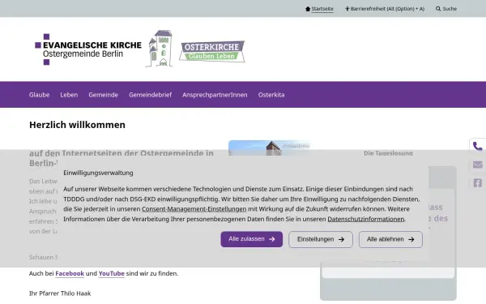Open the Glaube menu
Image resolution: width=486 pixels, height=304 pixels.
tap(40, 95)
